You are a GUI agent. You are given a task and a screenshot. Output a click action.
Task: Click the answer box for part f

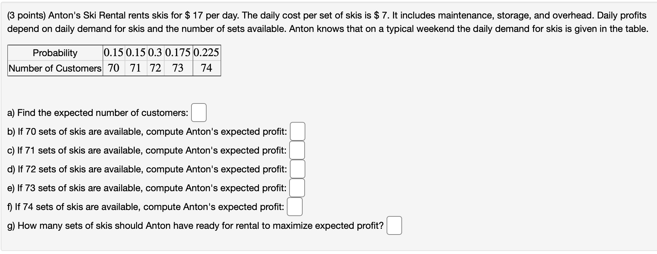(x=294, y=207)
